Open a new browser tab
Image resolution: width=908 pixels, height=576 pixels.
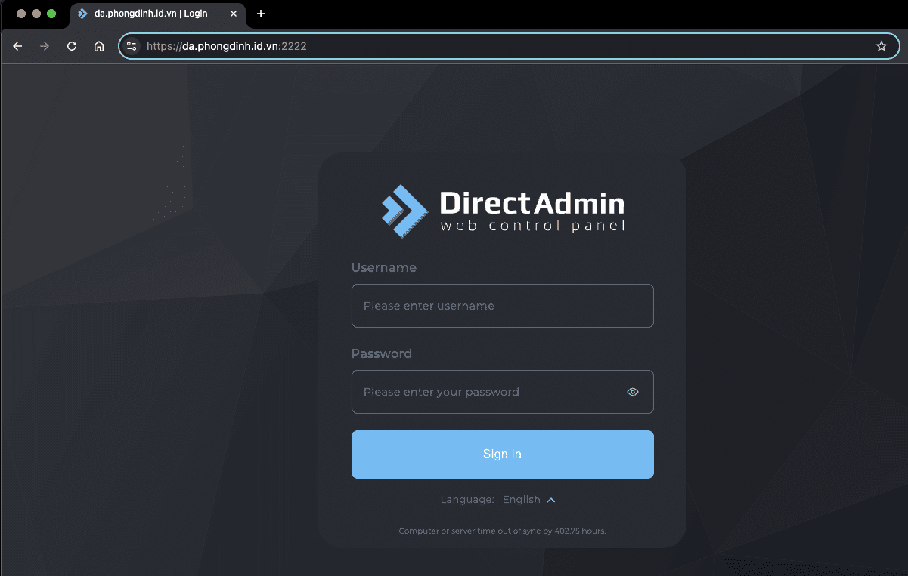(261, 14)
